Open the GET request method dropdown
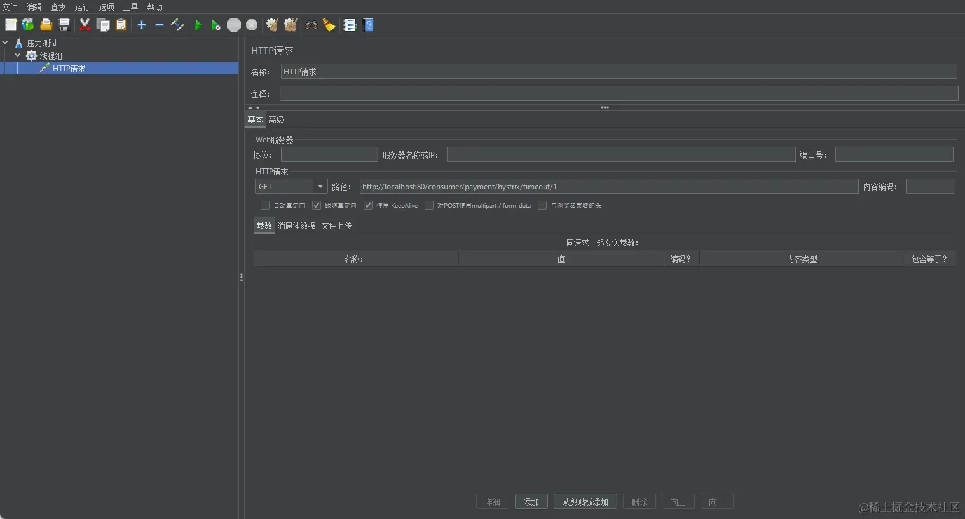The width and height of the screenshot is (965, 519). 320,186
